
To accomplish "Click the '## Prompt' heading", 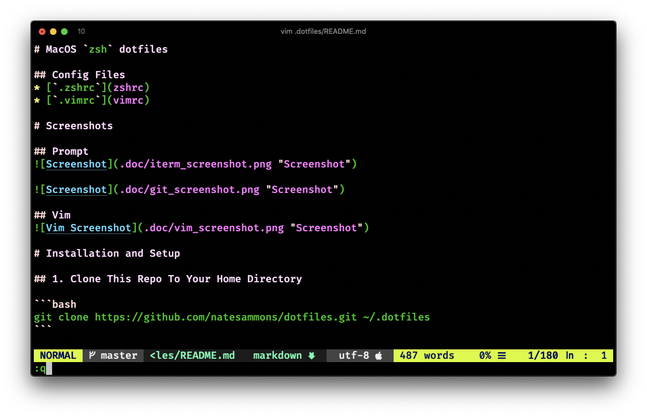I will point(62,151).
